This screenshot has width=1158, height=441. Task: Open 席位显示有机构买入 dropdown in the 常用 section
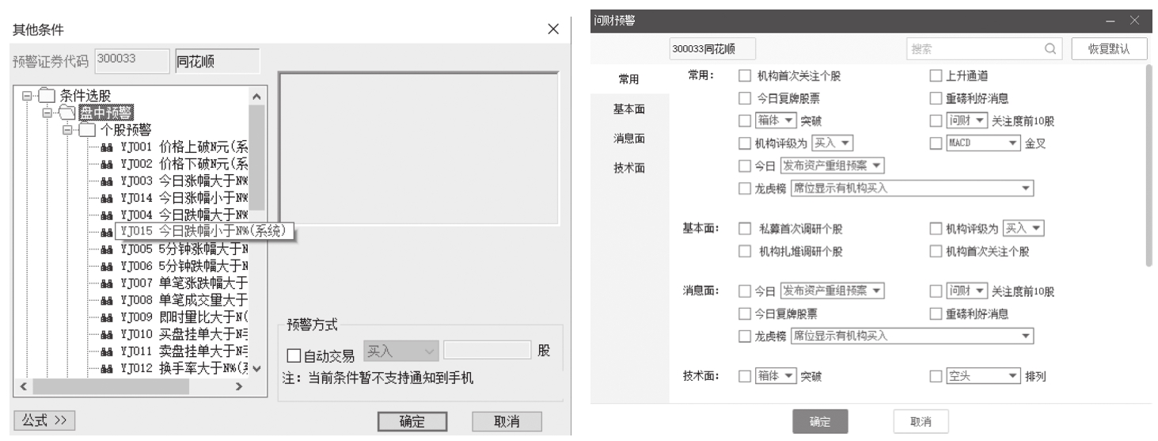coord(913,188)
